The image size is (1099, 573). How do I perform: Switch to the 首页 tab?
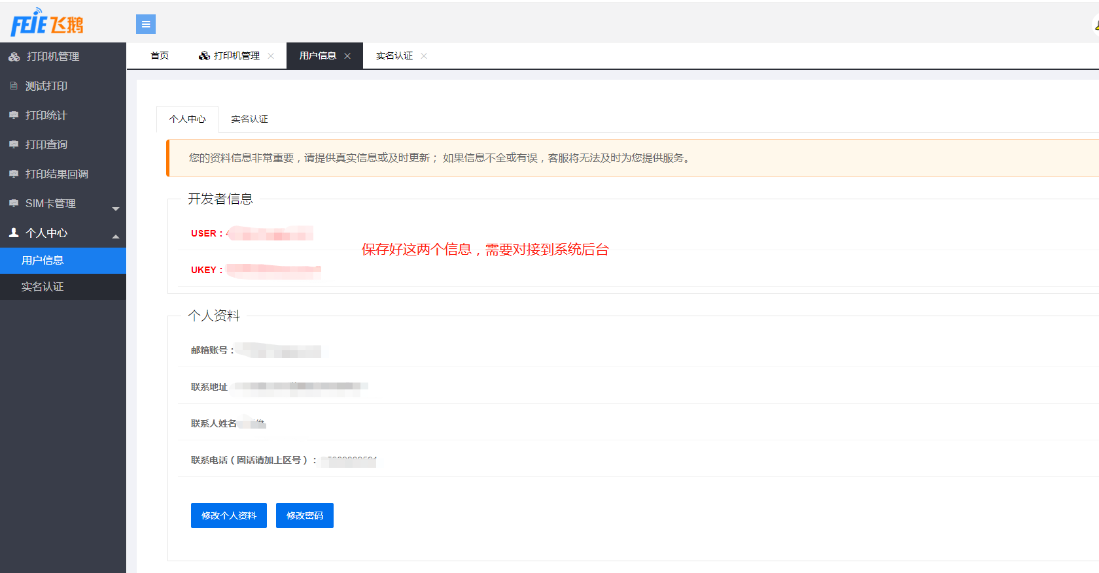[x=160, y=56]
